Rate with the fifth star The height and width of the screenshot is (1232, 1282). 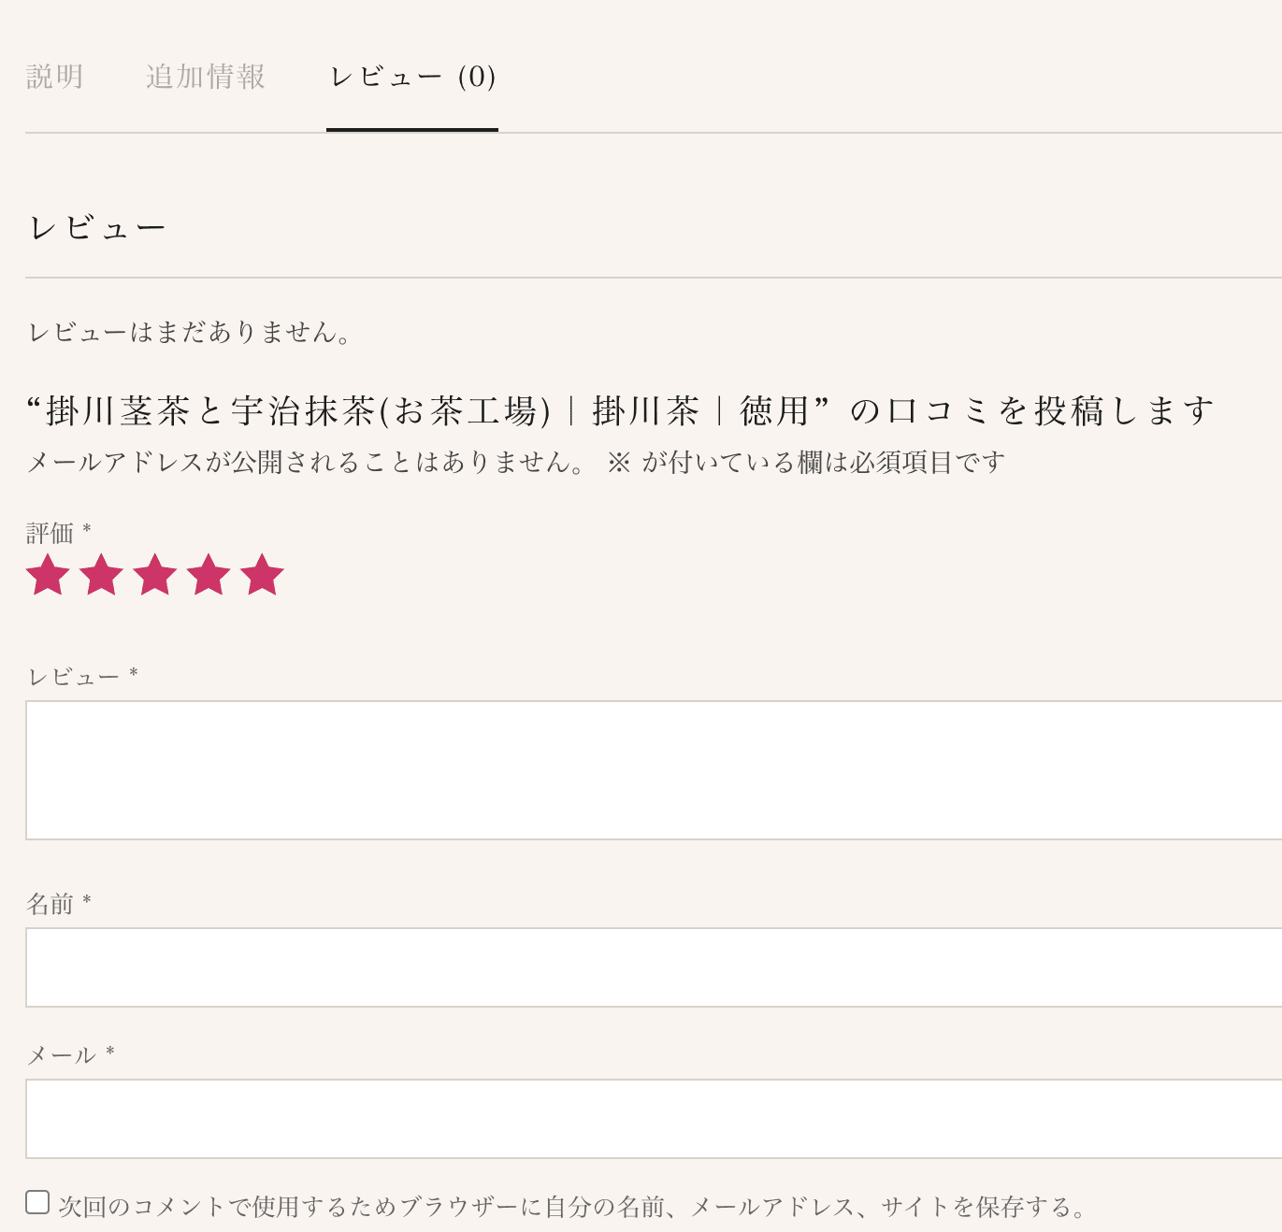tap(262, 574)
